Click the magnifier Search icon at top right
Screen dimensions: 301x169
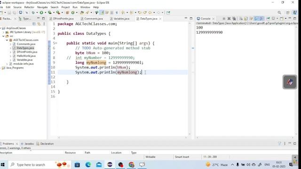[279, 13]
